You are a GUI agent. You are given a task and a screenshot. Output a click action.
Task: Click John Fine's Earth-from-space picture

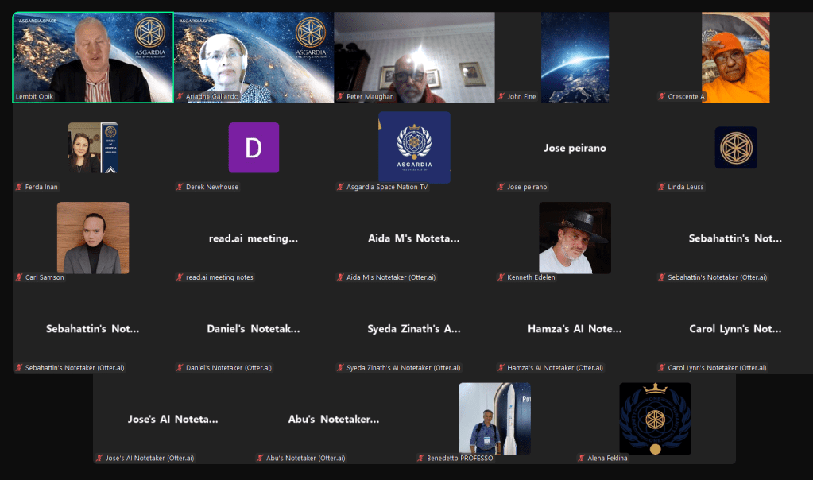575,57
